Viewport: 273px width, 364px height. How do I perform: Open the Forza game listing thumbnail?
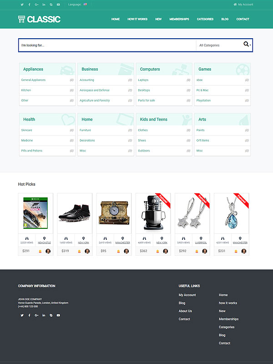point(35,213)
